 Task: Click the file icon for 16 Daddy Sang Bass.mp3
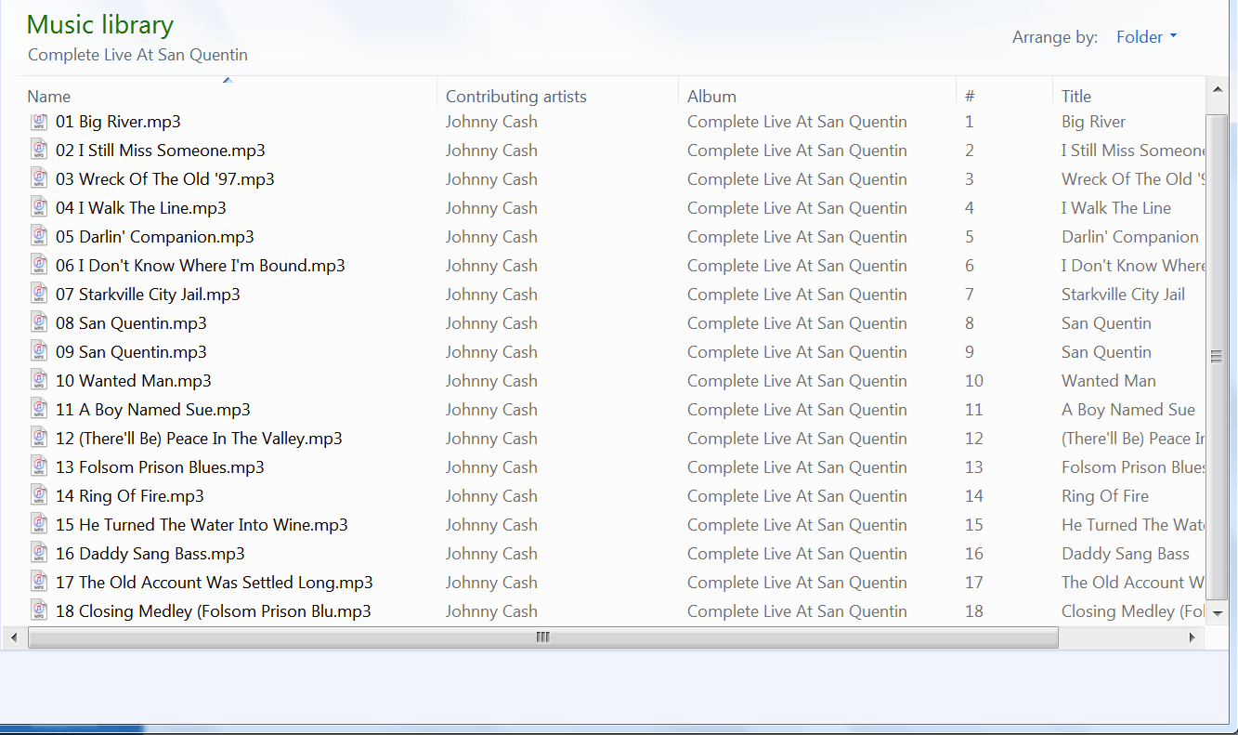tap(39, 553)
